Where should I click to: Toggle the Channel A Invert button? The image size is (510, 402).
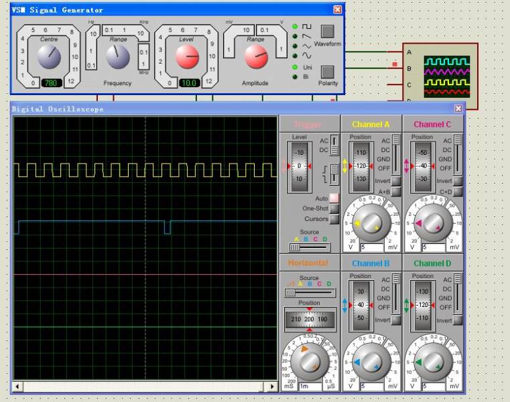[396, 181]
